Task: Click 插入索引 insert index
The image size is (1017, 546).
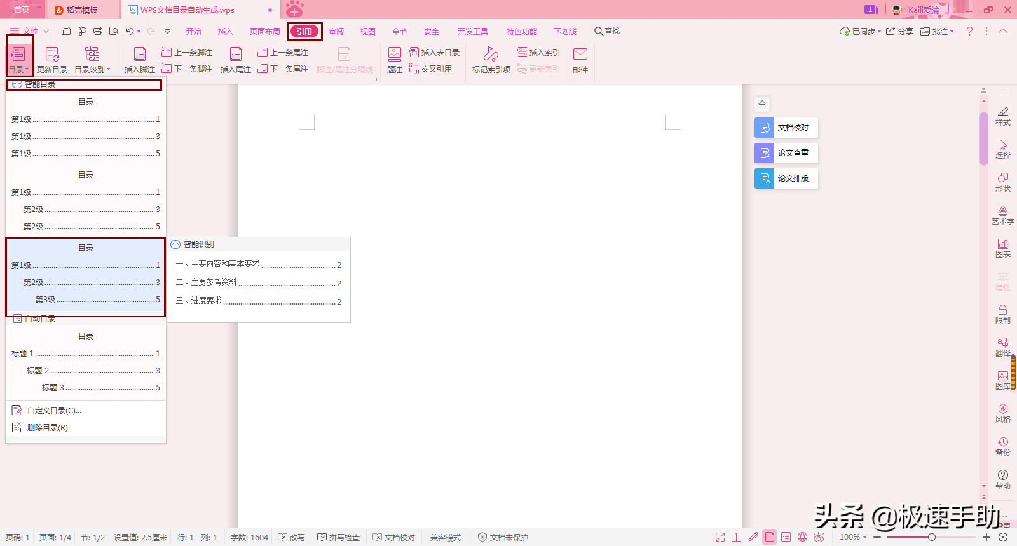Action: pos(538,52)
